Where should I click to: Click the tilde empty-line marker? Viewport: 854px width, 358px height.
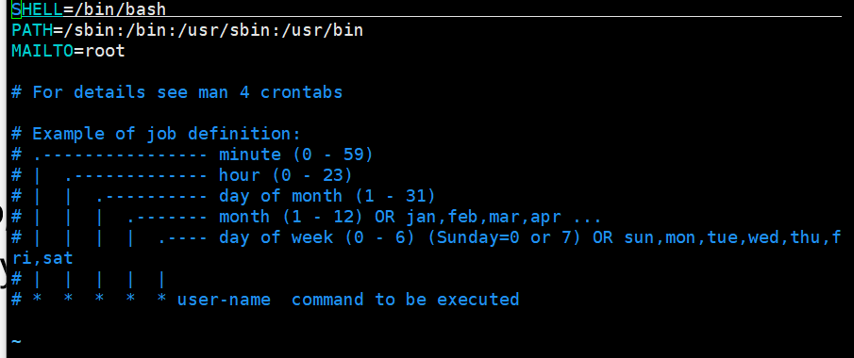16,342
